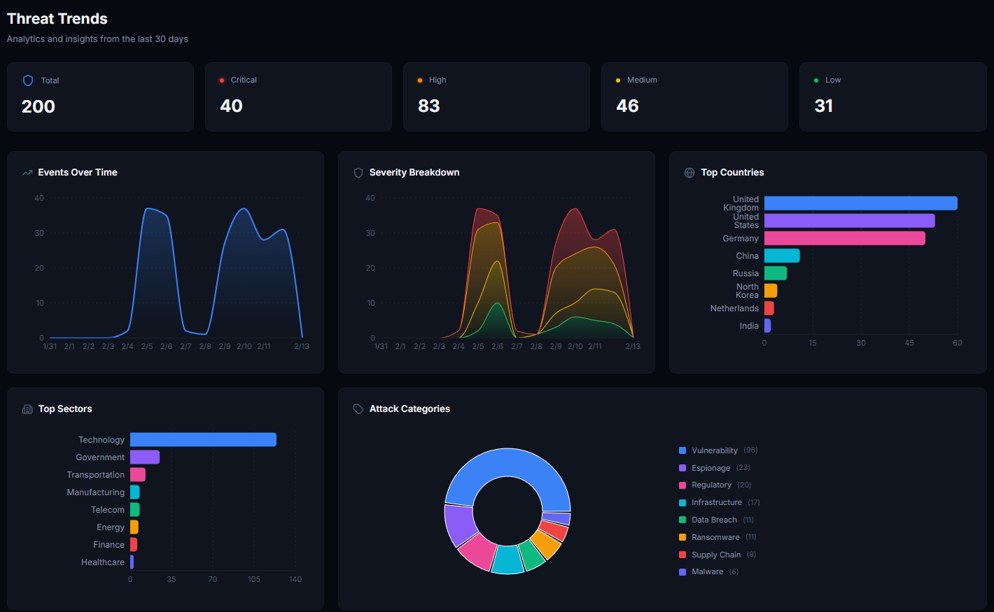Click the Regulatory pink color swatch
This screenshot has width=994, height=612.
click(682, 485)
